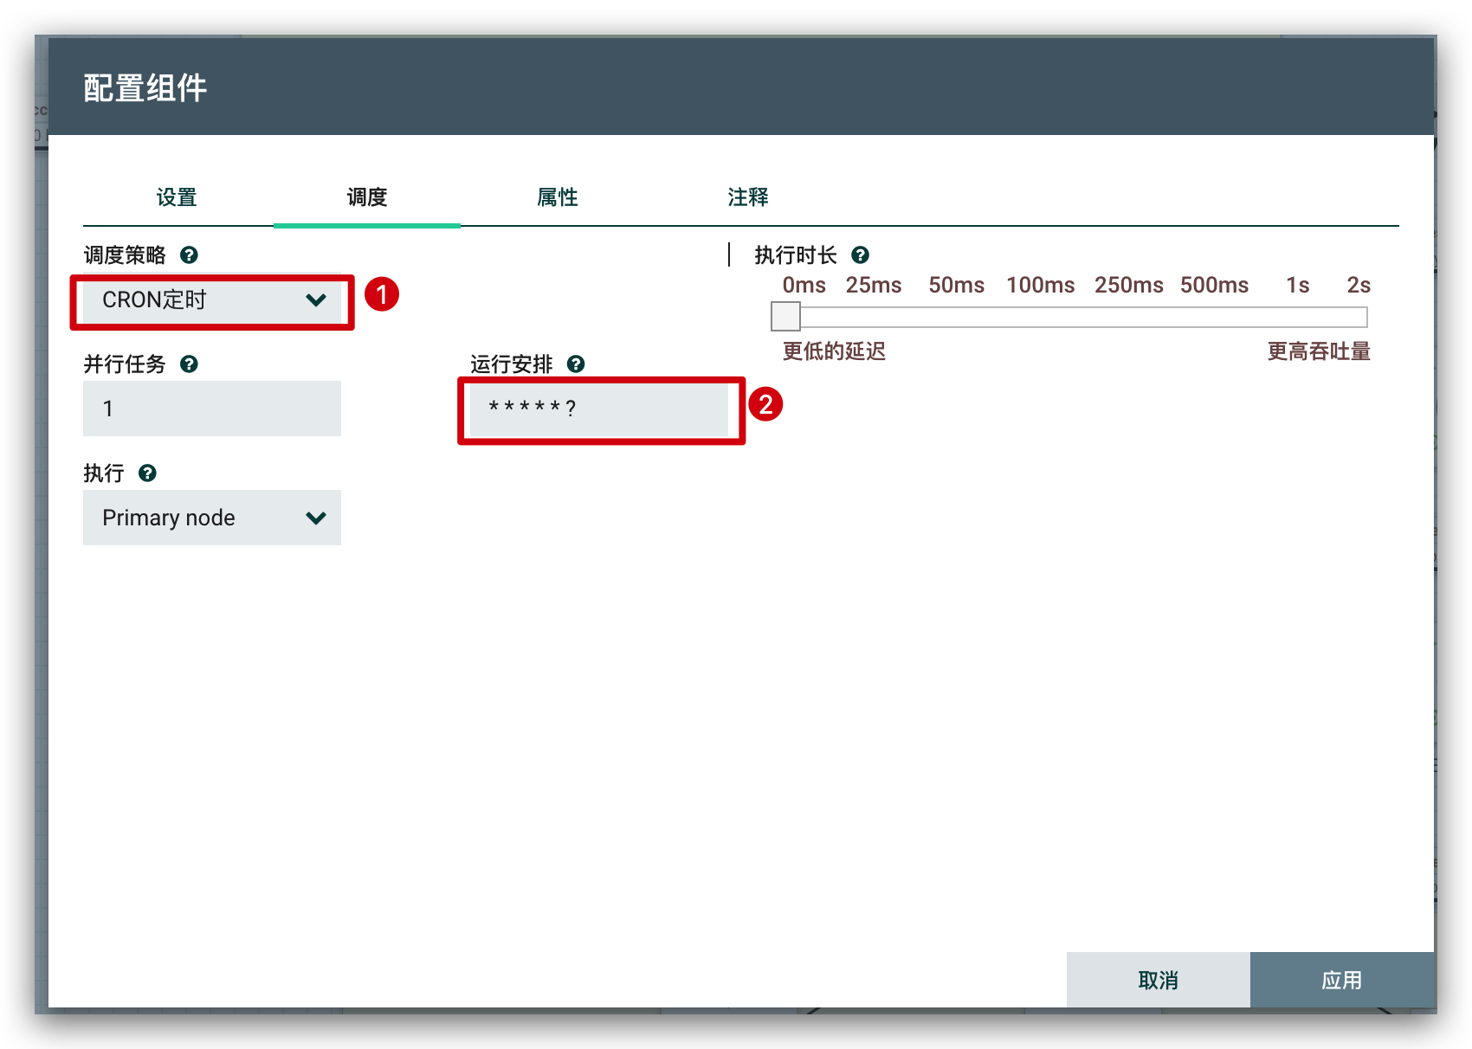Click the 取消 button
This screenshot has width=1472, height=1049.
tap(1158, 980)
